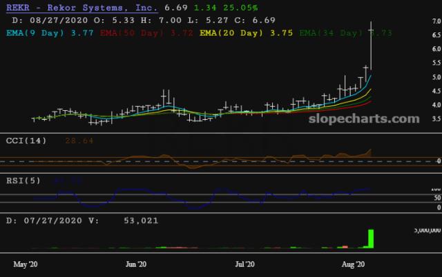Click the REKR - Rekor Systems, Inc. title
This screenshot has height=277, width=442.
tap(79, 7)
